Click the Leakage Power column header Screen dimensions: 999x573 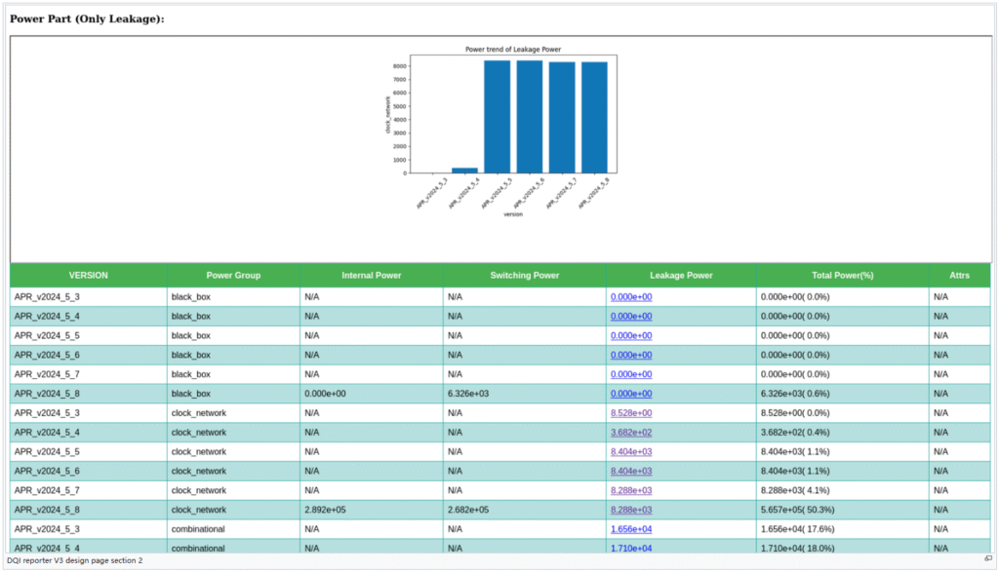click(681, 276)
